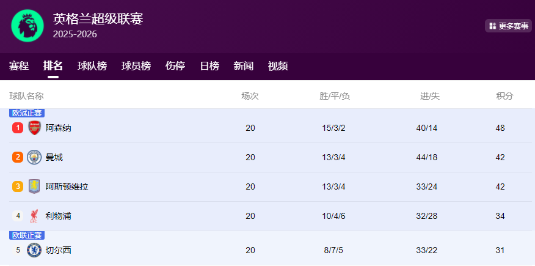Click the Chelsea club crest
Image resolution: width=535 pixels, height=266 pixels.
tap(34, 249)
